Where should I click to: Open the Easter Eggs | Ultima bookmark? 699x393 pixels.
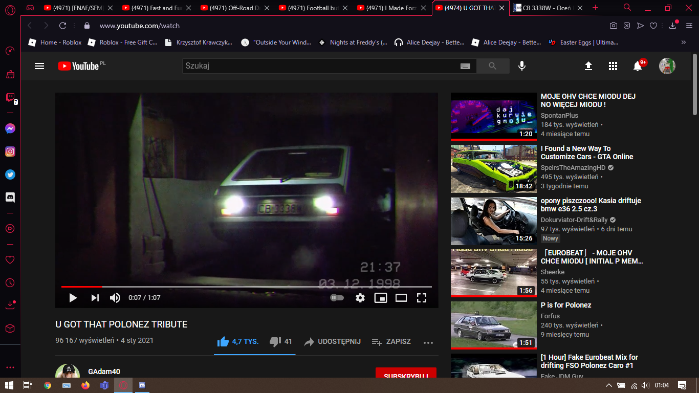coord(583,42)
